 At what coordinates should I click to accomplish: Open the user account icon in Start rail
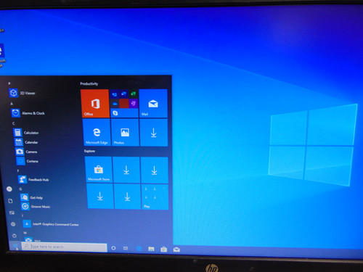(9, 189)
